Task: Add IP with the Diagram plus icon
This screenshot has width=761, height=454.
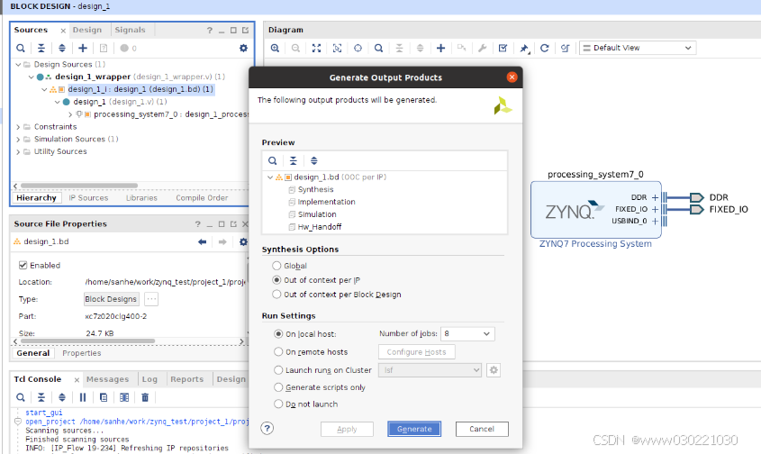Action: tap(440, 48)
